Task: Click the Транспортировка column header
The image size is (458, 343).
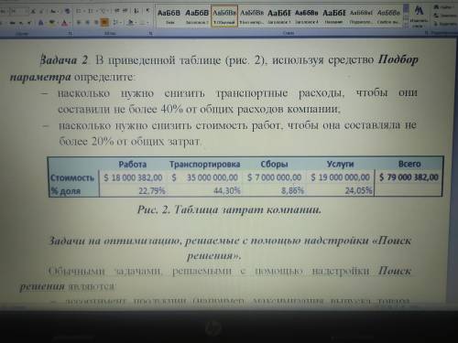Action: [x=204, y=165]
